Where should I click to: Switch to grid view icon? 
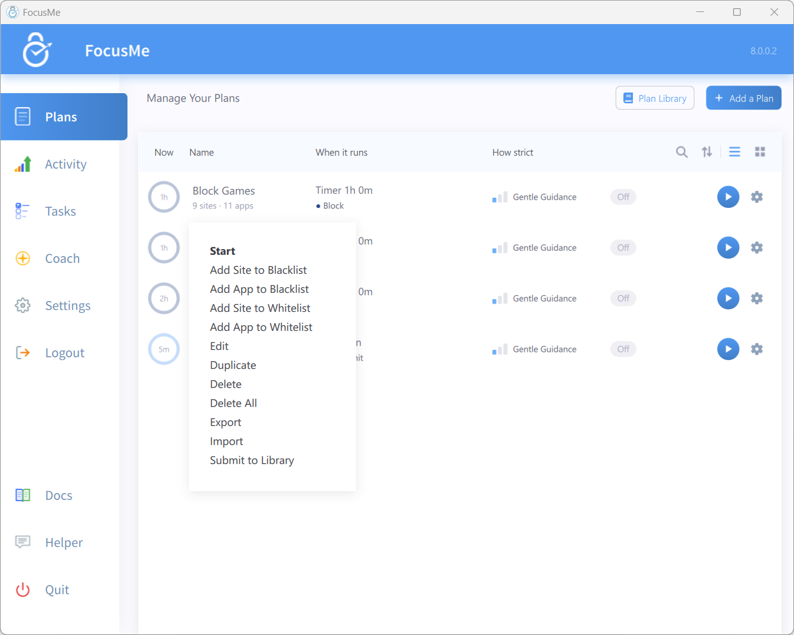(760, 152)
